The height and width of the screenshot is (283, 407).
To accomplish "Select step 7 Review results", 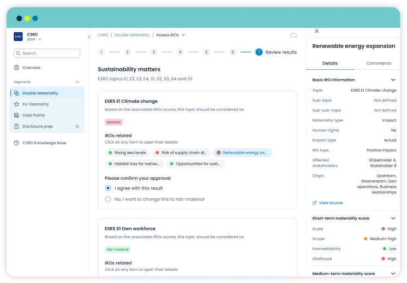I will (259, 52).
